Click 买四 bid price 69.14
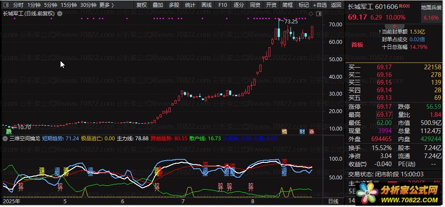Image resolution: width=445 pixels, height=207 pixels. (384, 90)
